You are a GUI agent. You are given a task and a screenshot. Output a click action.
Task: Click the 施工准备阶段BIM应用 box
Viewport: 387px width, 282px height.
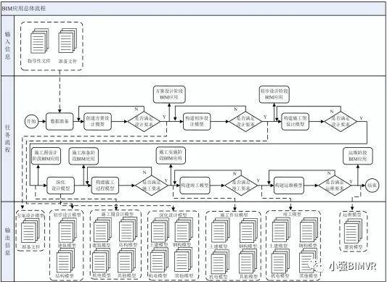tap(83, 156)
